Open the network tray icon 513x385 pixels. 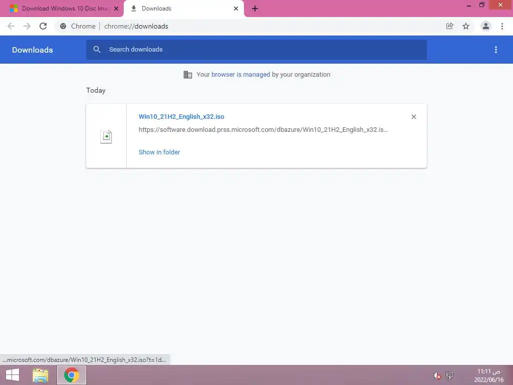tap(449, 375)
